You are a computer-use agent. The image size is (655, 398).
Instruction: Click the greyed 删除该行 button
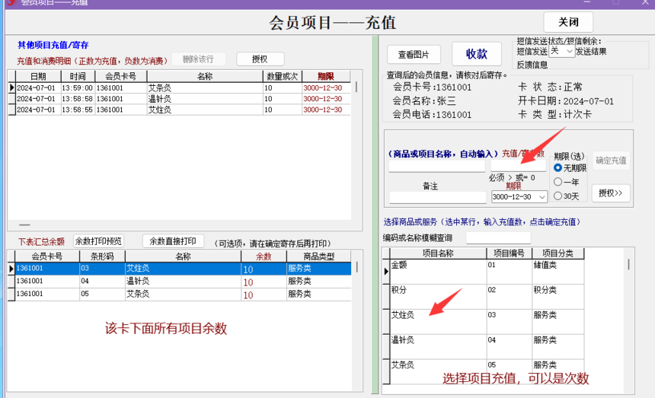pos(199,59)
